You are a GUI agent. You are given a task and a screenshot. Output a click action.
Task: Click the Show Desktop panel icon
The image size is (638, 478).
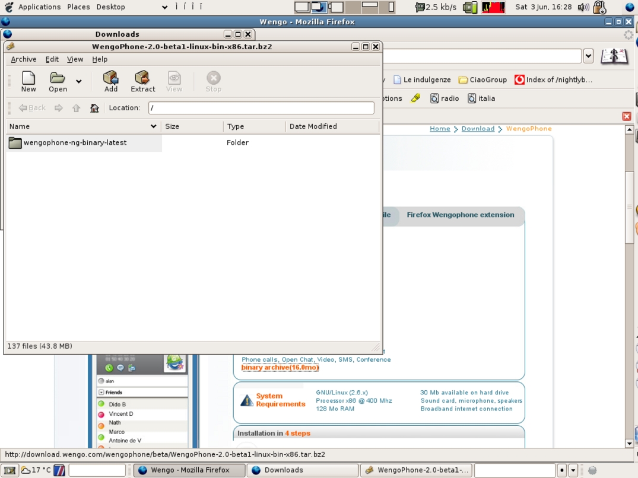(9, 470)
